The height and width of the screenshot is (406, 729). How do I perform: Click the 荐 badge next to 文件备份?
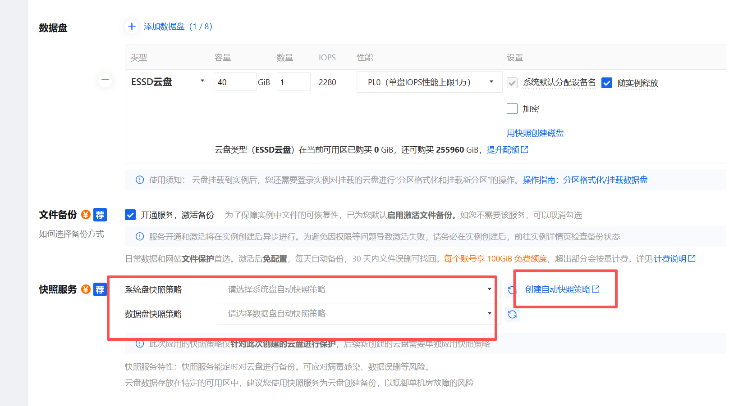100,215
